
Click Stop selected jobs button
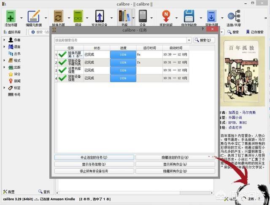tap(94, 157)
